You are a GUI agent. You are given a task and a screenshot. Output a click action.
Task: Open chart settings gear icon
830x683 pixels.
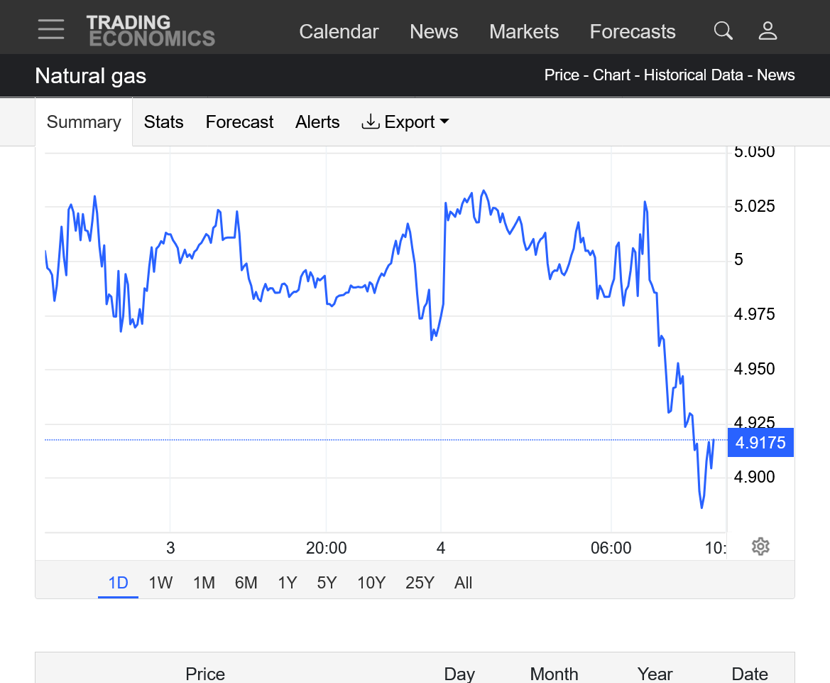(760, 547)
